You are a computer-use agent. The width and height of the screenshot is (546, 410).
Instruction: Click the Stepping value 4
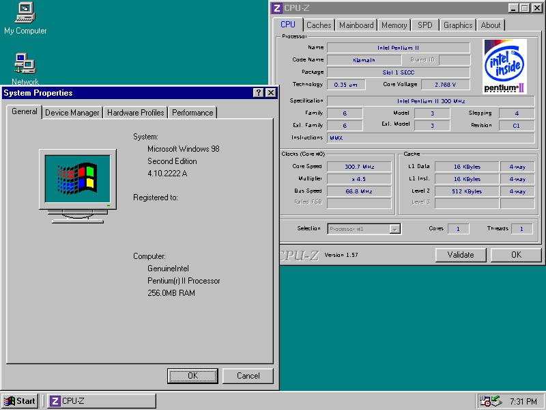point(517,113)
